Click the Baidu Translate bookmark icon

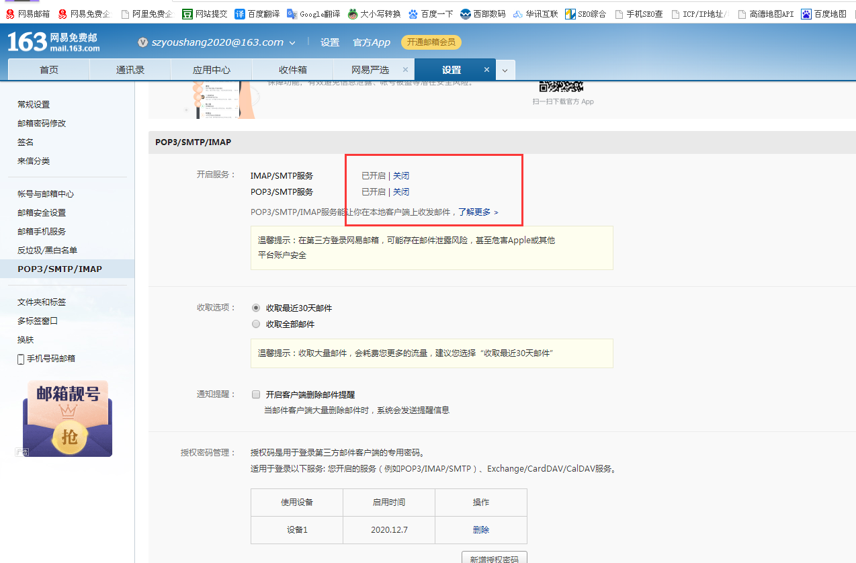[240, 13]
